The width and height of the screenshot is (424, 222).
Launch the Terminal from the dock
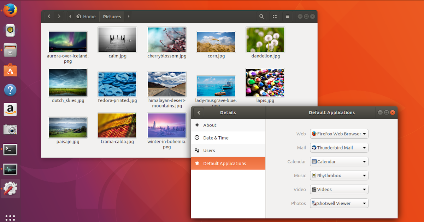[10, 149]
